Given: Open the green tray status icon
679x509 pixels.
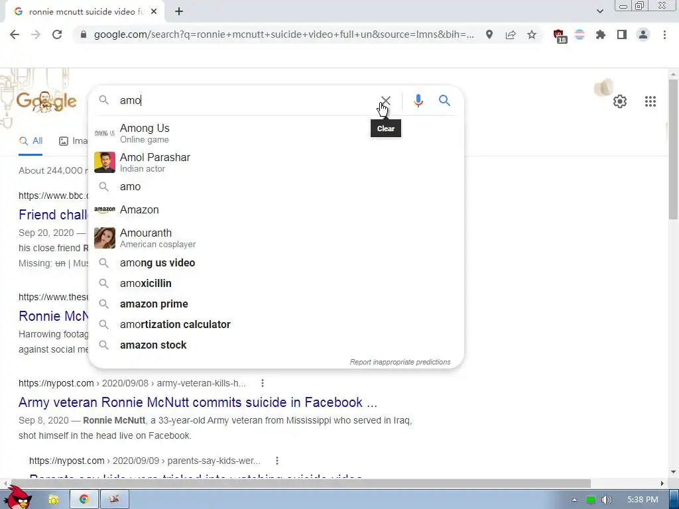Looking at the screenshot, I should tap(590, 500).
